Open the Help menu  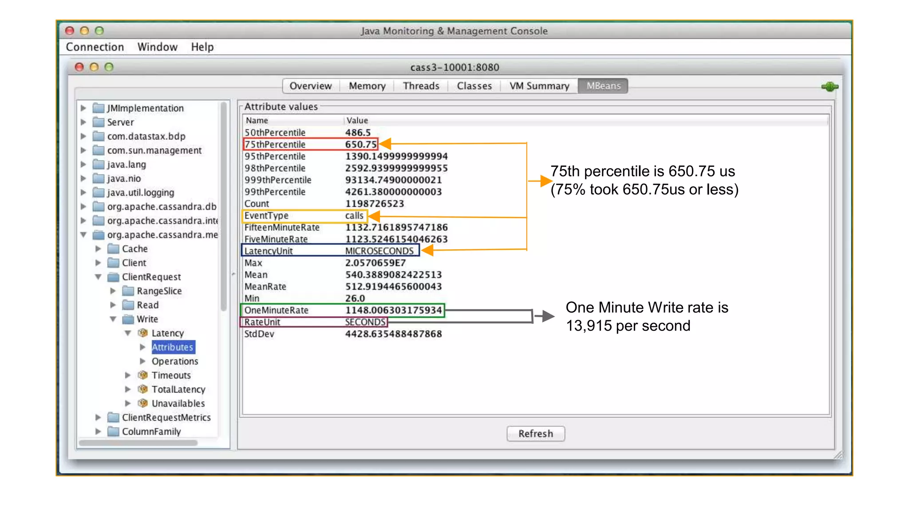point(202,47)
